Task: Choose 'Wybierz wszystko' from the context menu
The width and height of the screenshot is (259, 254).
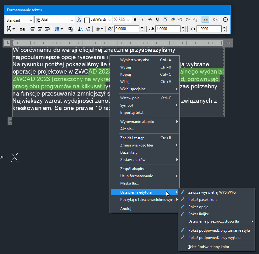Action: click(x=145, y=60)
